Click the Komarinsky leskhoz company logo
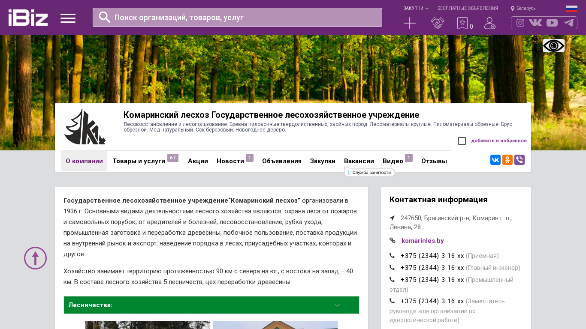The width and height of the screenshot is (586, 329). [85, 127]
